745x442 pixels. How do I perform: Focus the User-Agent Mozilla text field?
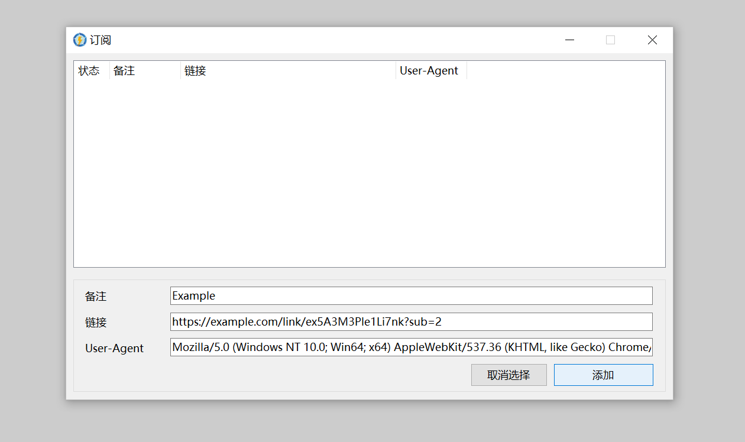click(411, 347)
